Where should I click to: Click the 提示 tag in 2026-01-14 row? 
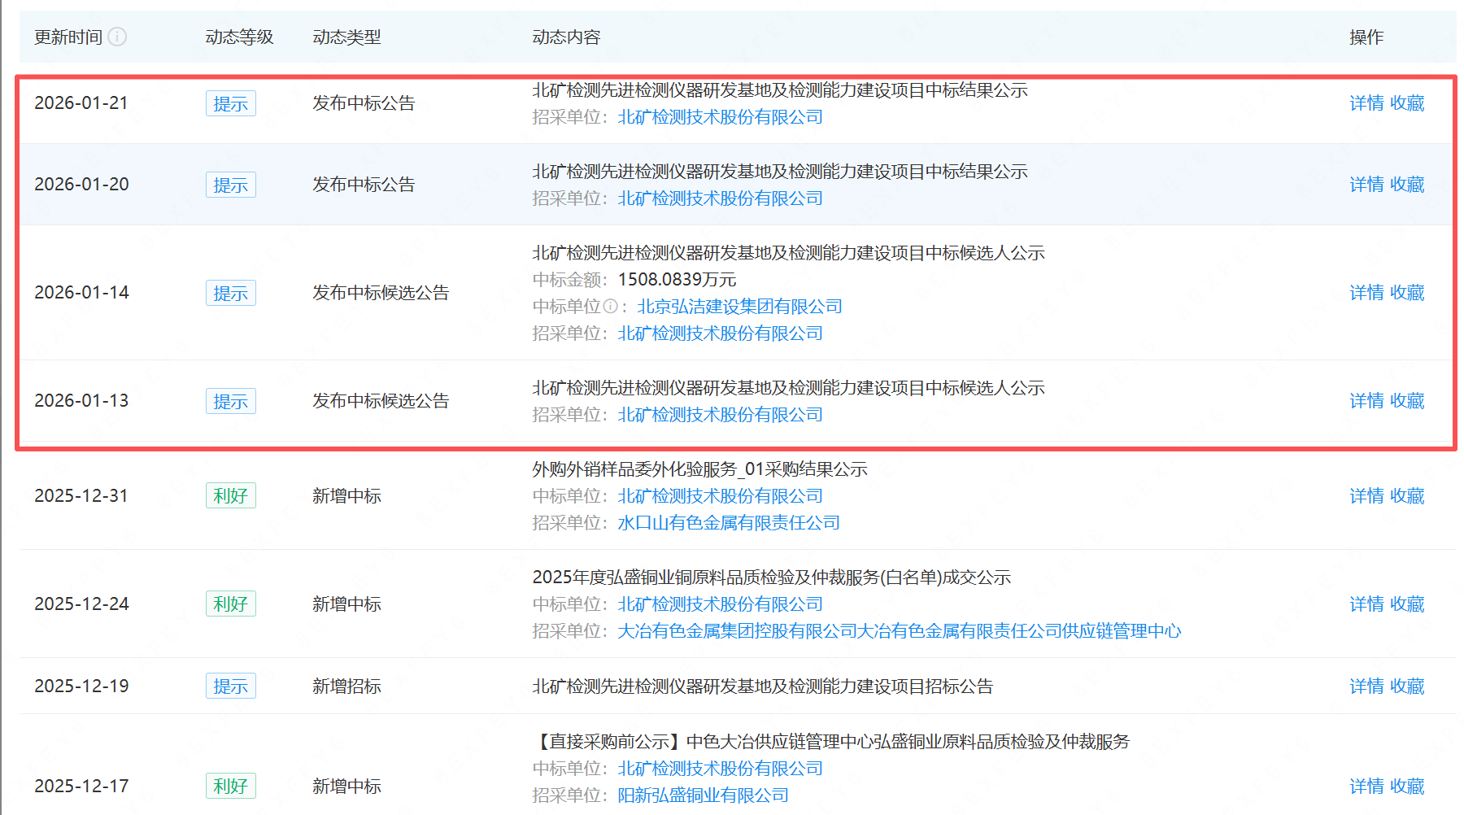click(x=231, y=293)
